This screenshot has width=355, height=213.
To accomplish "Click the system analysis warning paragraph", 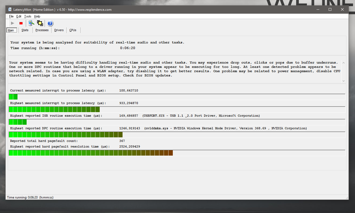I will [x=175, y=69].
